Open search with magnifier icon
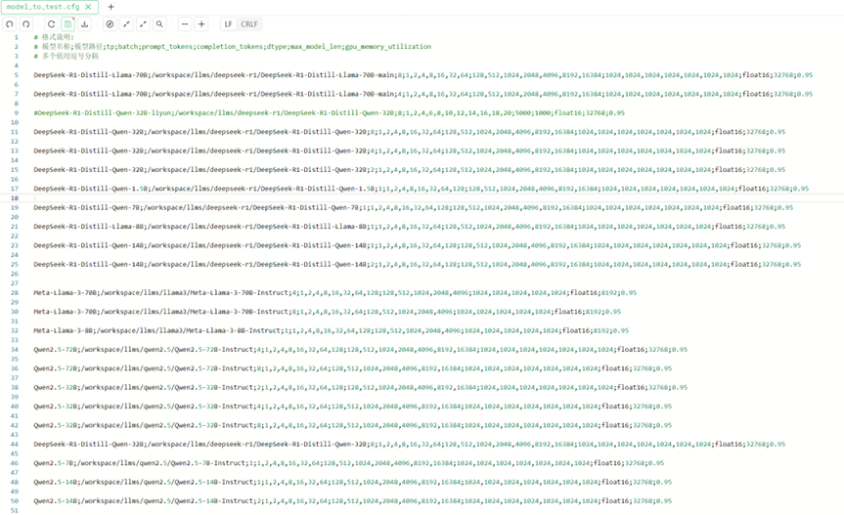 159,23
